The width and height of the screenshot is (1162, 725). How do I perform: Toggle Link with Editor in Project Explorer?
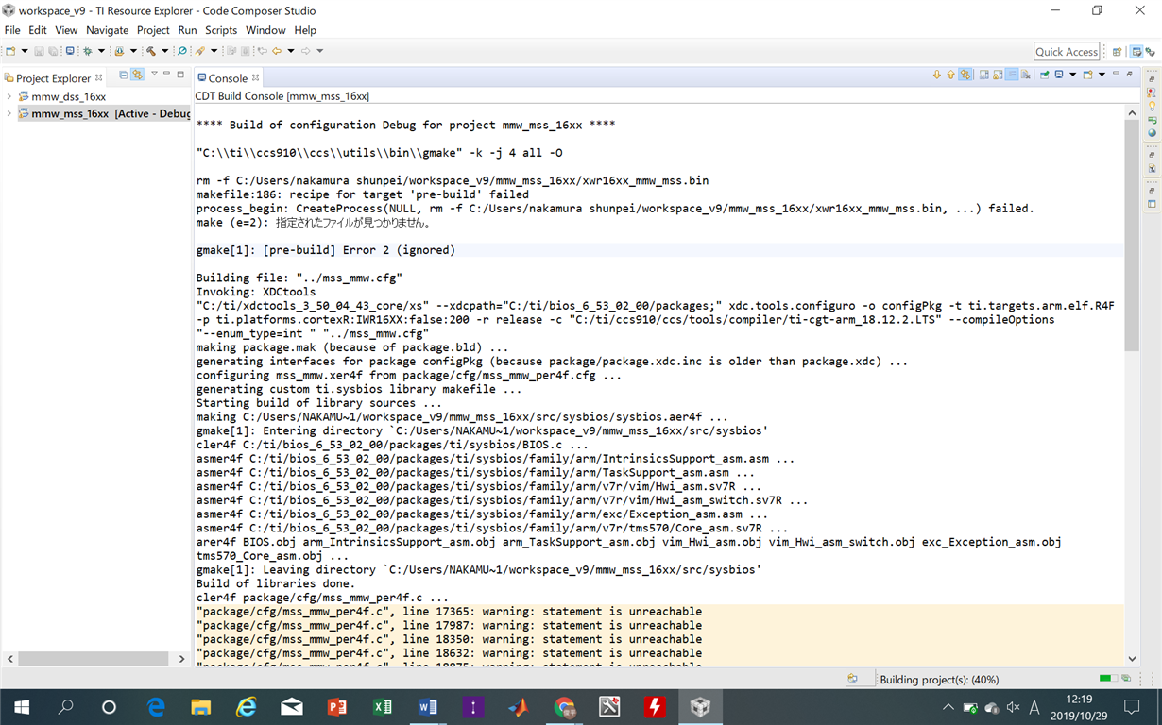[137, 75]
